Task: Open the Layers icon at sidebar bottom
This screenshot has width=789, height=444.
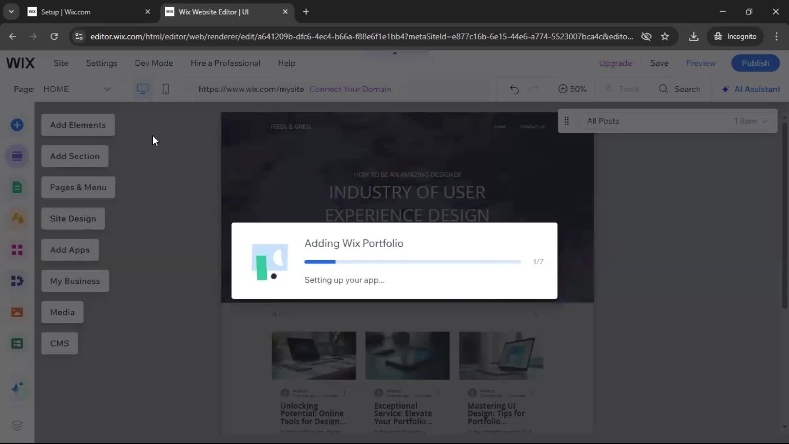Action: click(17, 425)
